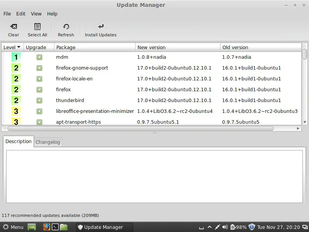Click the level 3 badge for libreoffice-presentation-minimizer
The width and height of the screenshot is (309, 232).
click(x=16, y=111)
